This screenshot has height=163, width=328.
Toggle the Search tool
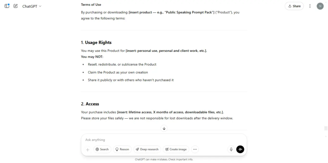(x=102, y=149)
